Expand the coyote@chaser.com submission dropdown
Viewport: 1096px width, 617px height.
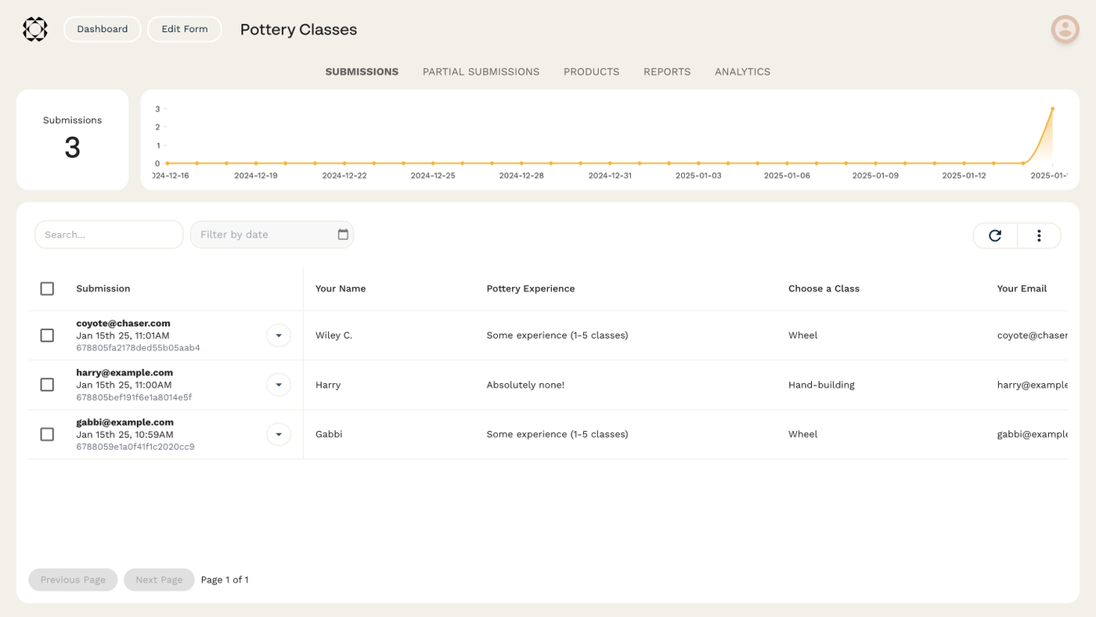279,335
